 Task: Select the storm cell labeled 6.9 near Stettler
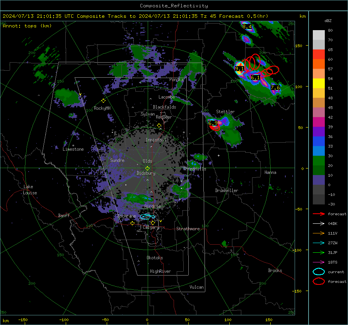coord(213,123)
